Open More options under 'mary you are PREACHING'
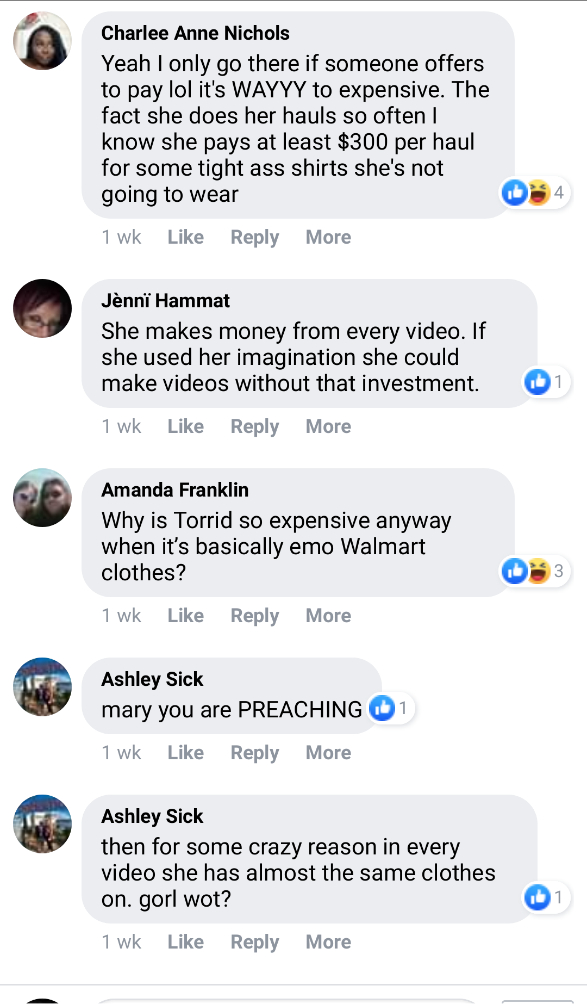The image size is (587, 1004). (328, 753)
